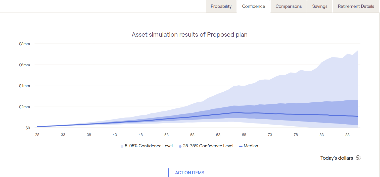Go to the Savings tab
The width and height of the screenshot is (380, 177).
(320, 7)
